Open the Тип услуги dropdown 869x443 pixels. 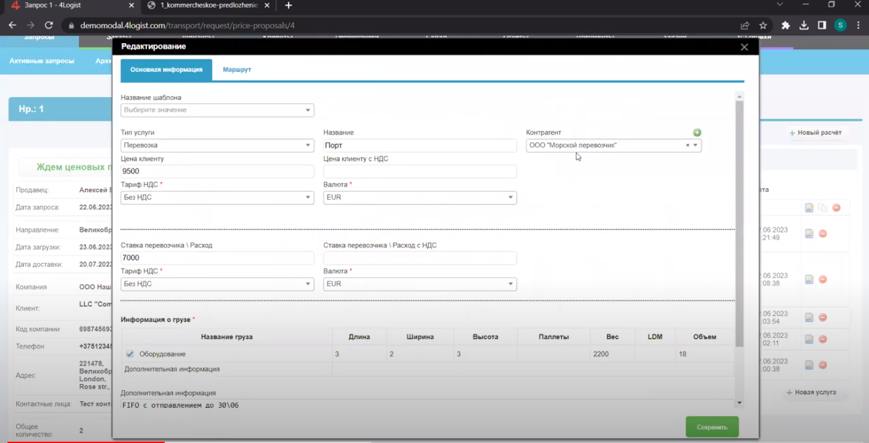[x=217, y=145]
